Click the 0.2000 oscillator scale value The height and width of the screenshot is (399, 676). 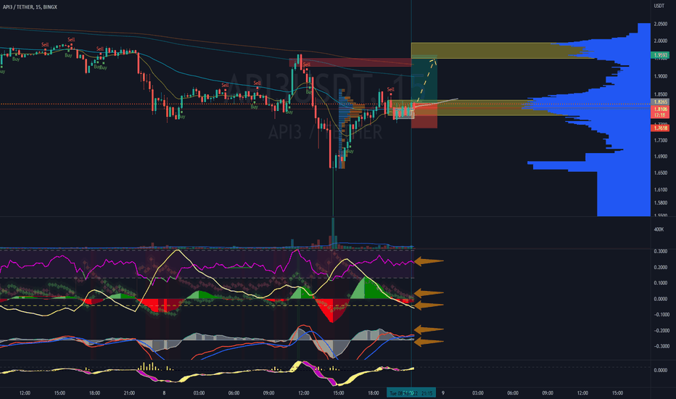(x=661, y=268)
